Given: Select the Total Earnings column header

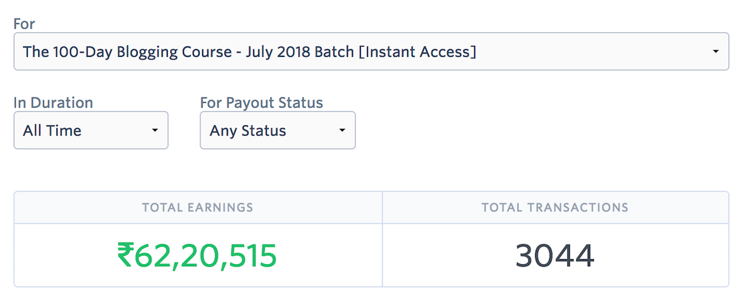Looking at the screenshot, I should click(x=198, y=208).
